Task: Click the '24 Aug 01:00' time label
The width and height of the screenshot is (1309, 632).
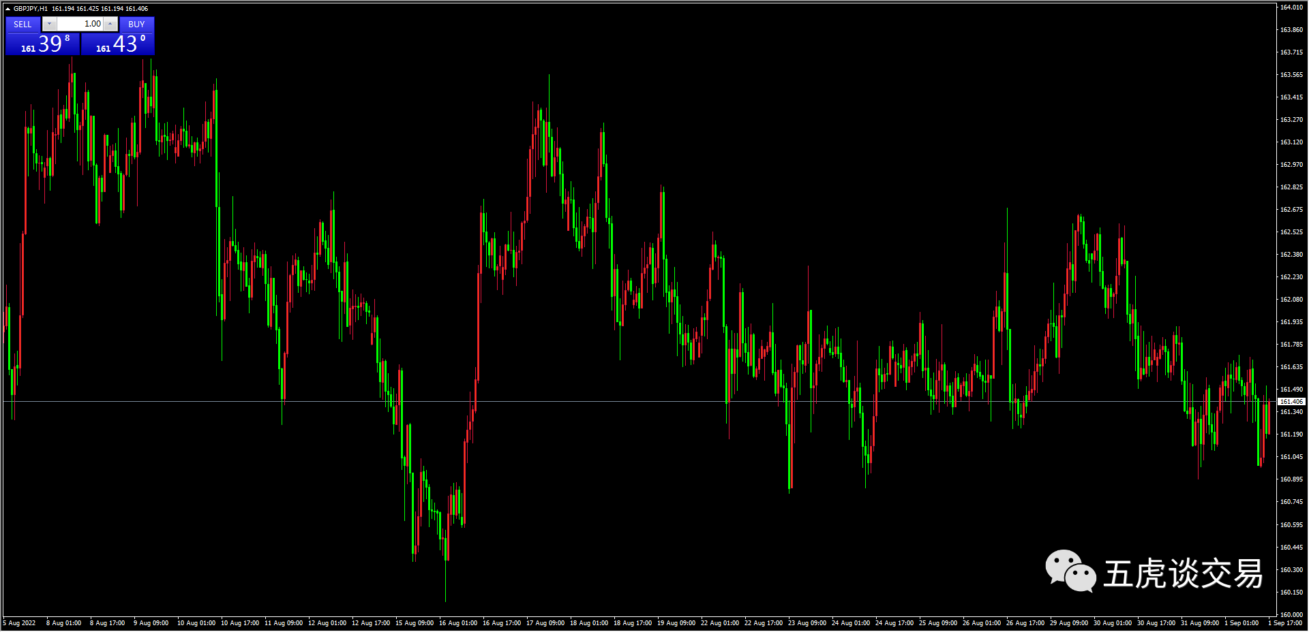Action: pos(851,623)
